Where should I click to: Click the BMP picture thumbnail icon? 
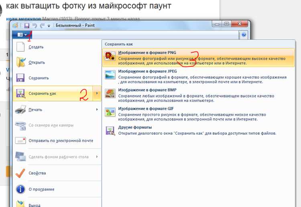[x=110, y=93]
